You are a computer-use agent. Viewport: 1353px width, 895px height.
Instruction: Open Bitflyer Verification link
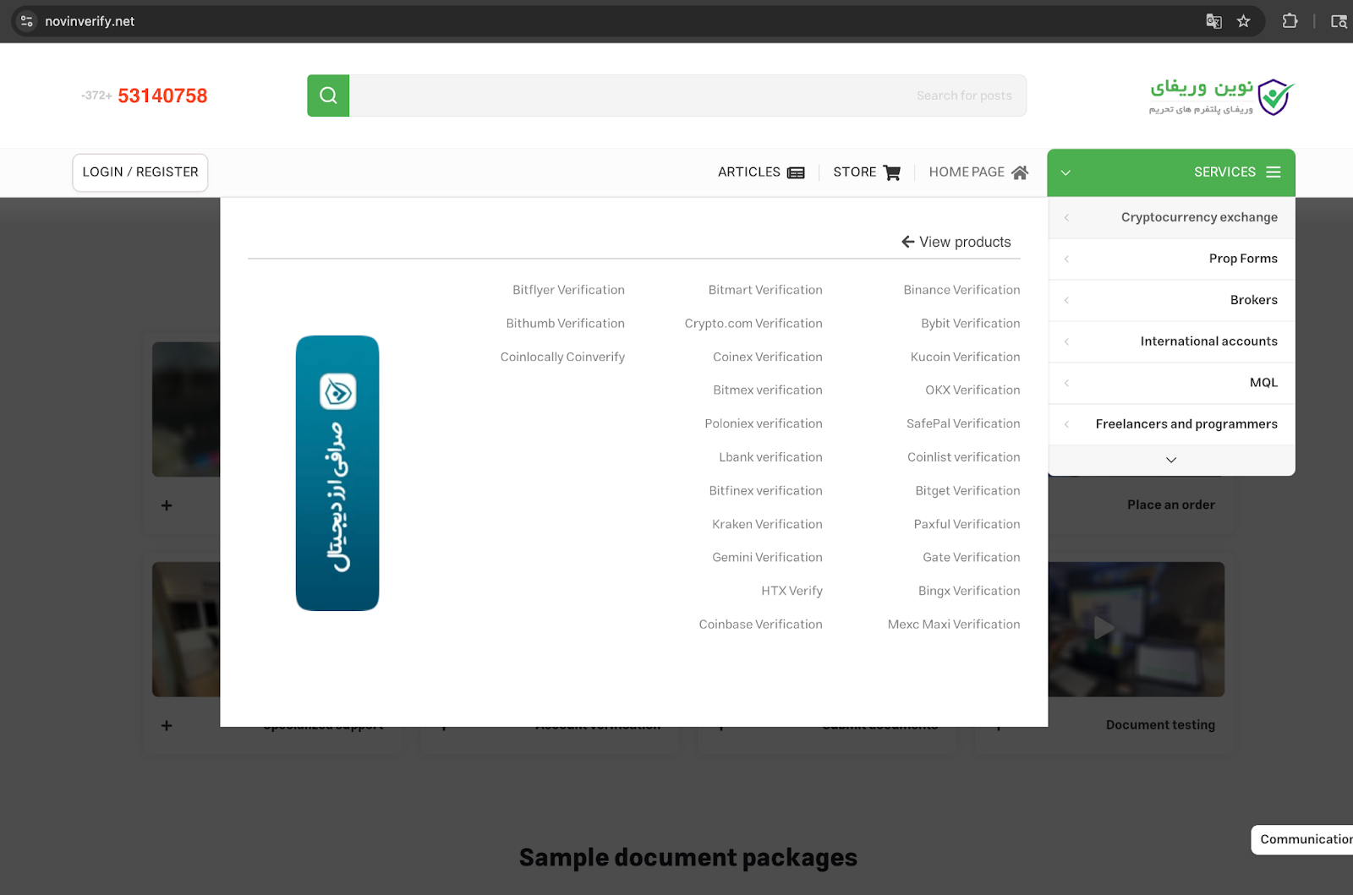[568, 290]
